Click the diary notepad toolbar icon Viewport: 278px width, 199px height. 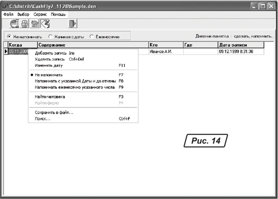coord(45,24)
